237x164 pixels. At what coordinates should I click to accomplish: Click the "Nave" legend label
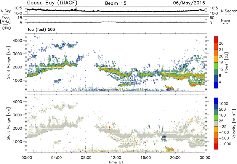(x=225, y=20)
